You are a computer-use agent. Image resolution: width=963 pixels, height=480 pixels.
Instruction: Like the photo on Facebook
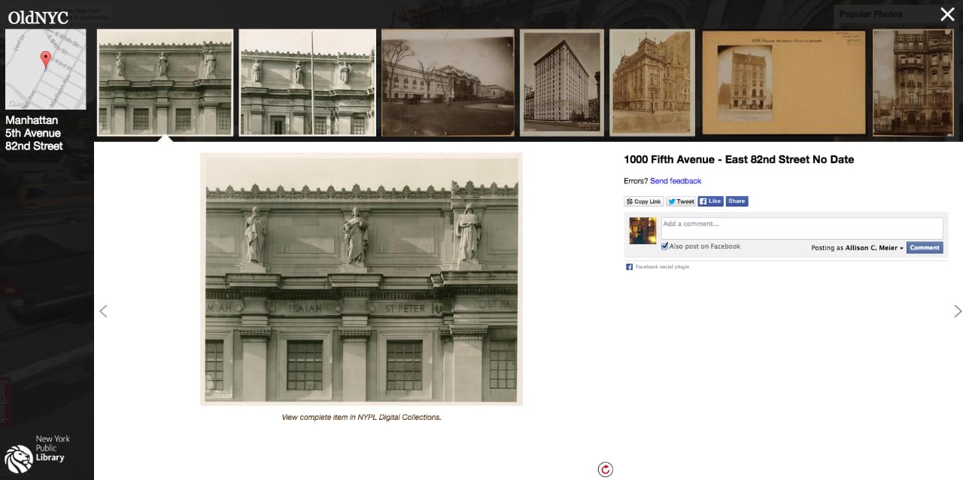point(710,201)
